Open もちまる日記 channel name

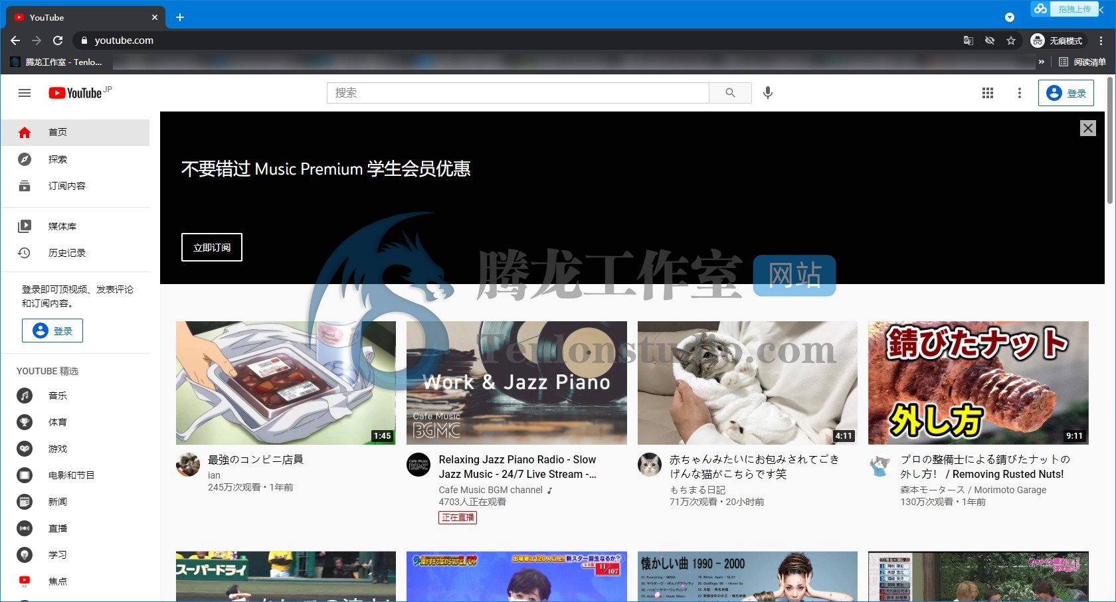pos(697,490)
